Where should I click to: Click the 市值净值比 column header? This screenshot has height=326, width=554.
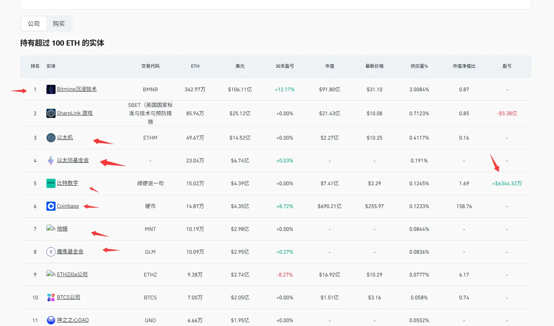click(x=464, y=66)
